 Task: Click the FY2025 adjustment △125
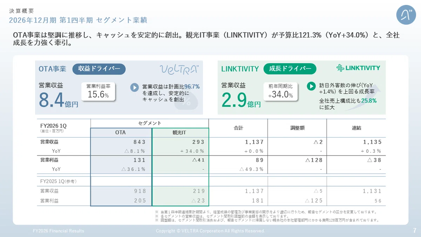[x=314, y=201]
